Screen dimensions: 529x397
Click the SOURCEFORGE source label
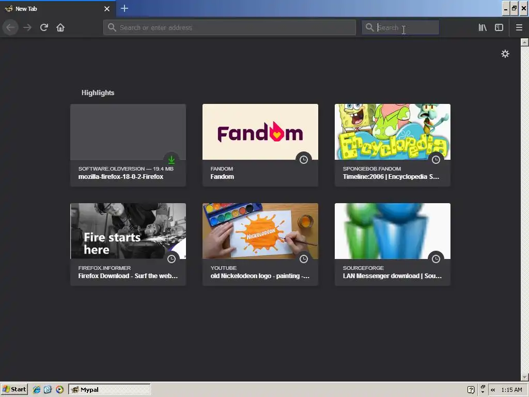pos(363,268)
